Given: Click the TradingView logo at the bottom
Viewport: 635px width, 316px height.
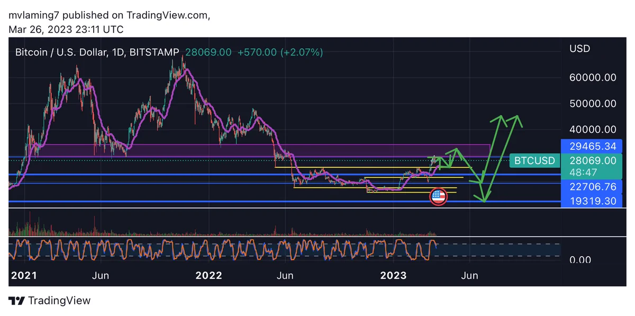Looking at the screenshot, I should point(50,301).
